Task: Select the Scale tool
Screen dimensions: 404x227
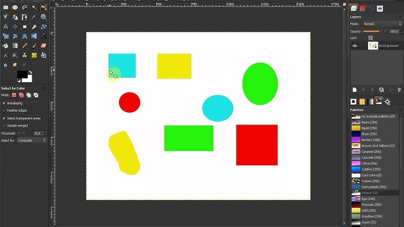Action: pos(6,36)
